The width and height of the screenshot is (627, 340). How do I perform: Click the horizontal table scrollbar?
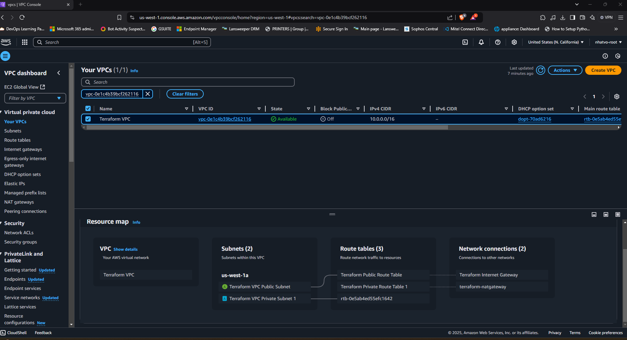tap(267, 127)
